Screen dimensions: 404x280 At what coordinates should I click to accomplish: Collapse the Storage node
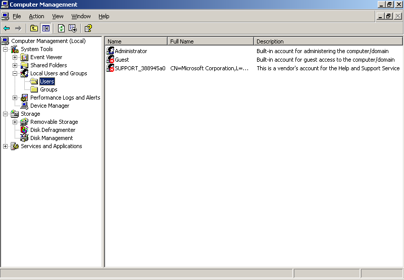(x=5, y=114)
